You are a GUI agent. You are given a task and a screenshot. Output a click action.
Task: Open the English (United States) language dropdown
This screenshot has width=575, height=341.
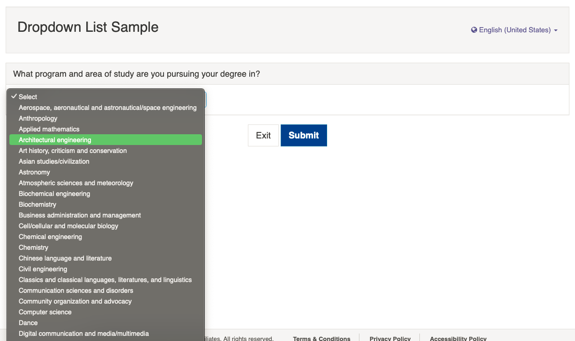tap(514, 30)
